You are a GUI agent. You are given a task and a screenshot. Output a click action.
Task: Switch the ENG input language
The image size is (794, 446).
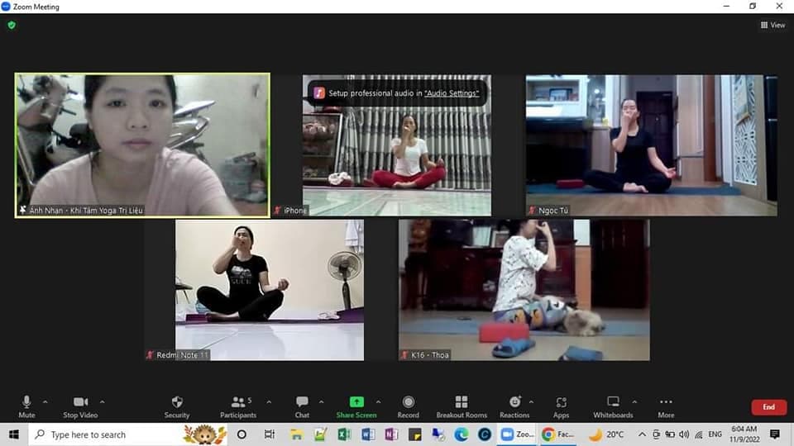pos(715,434)
